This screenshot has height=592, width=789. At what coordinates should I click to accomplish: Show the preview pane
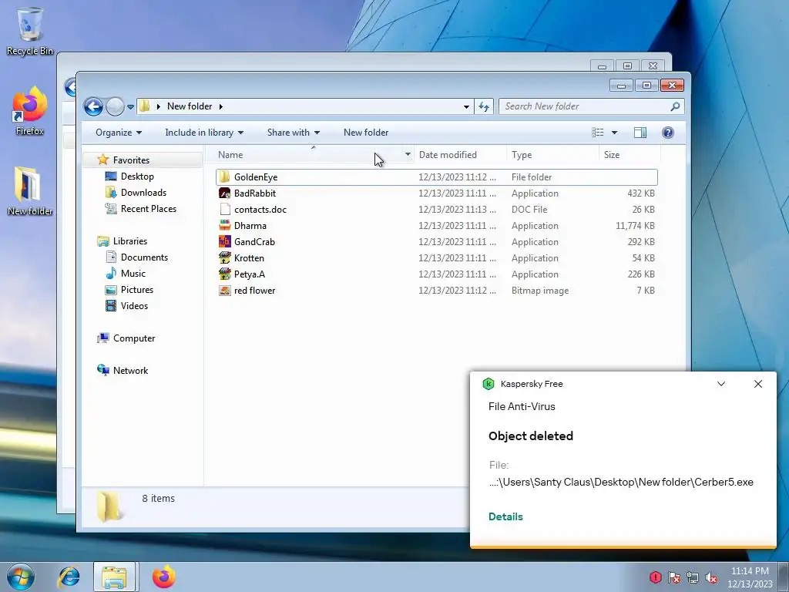coord(640,133)
